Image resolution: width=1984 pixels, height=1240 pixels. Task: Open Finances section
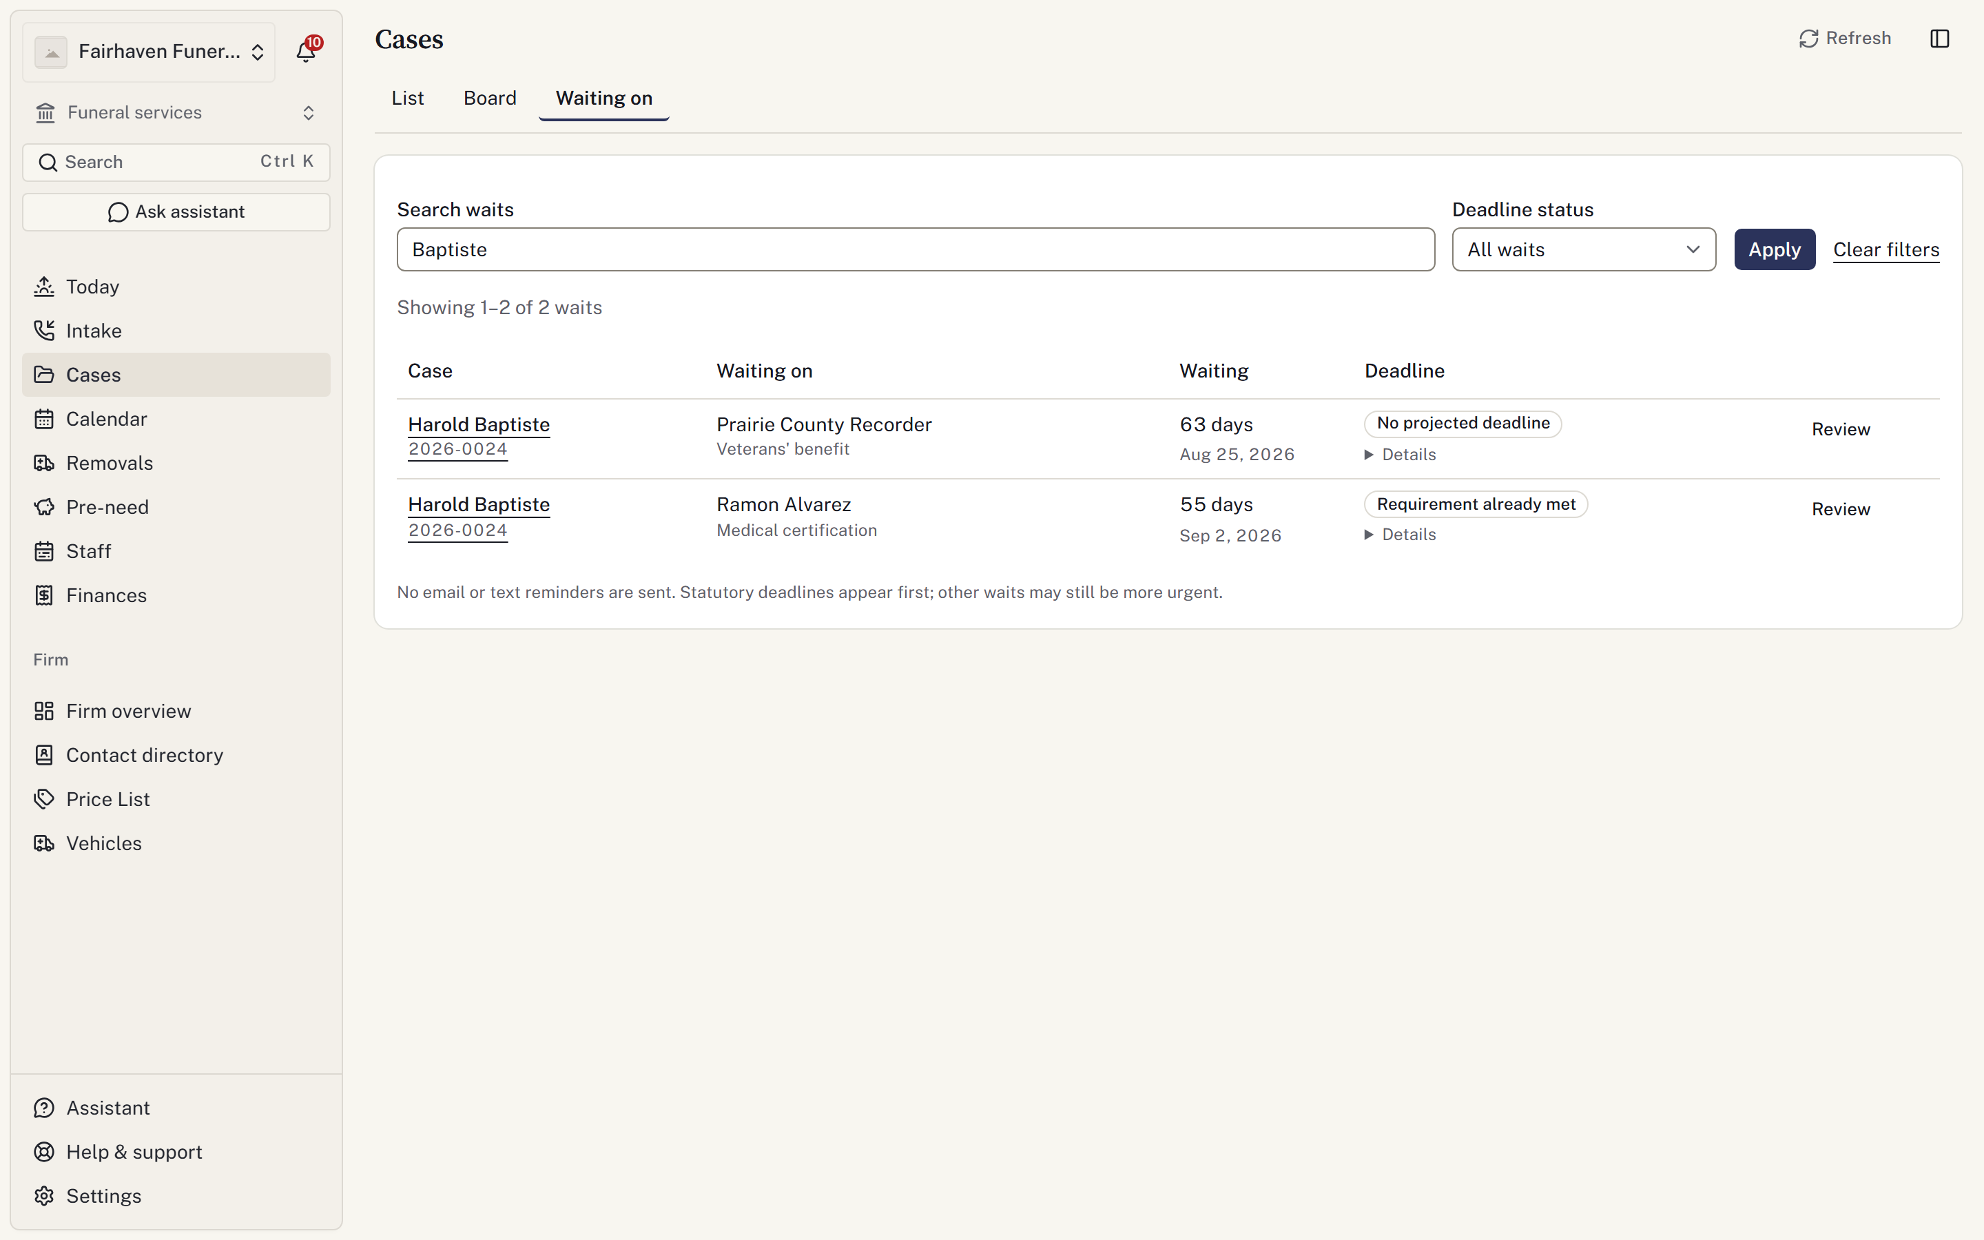[176, 595]
